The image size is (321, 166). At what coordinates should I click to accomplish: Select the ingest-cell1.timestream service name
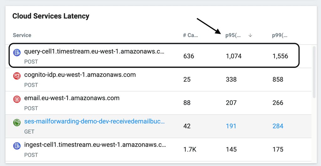(x=95, y=145)
